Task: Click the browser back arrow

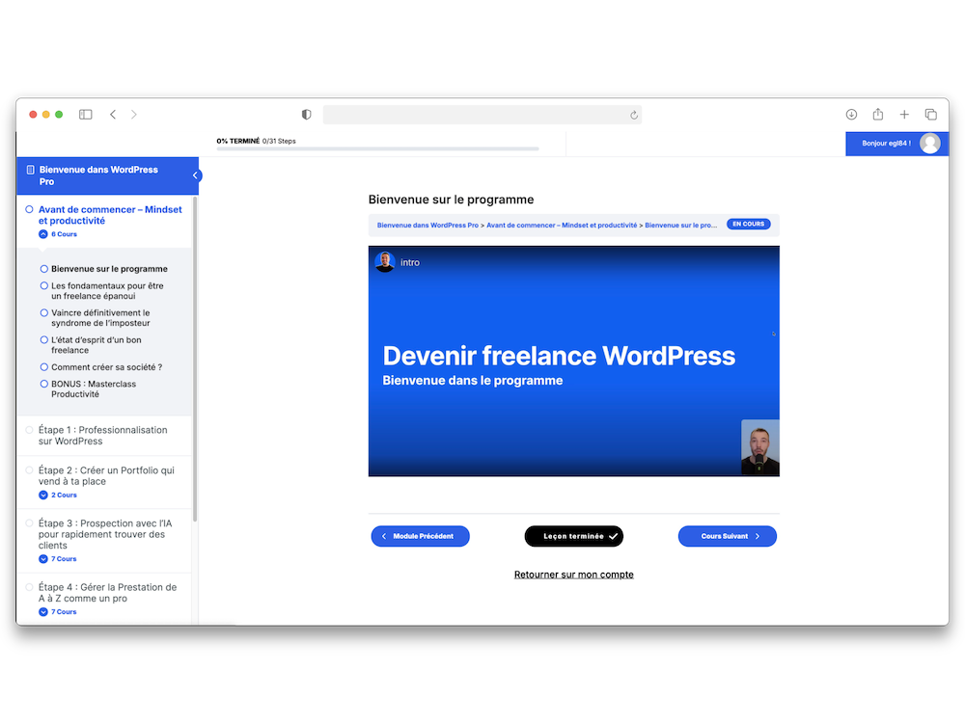Action: pyautogui.click(x=113, y=115)
